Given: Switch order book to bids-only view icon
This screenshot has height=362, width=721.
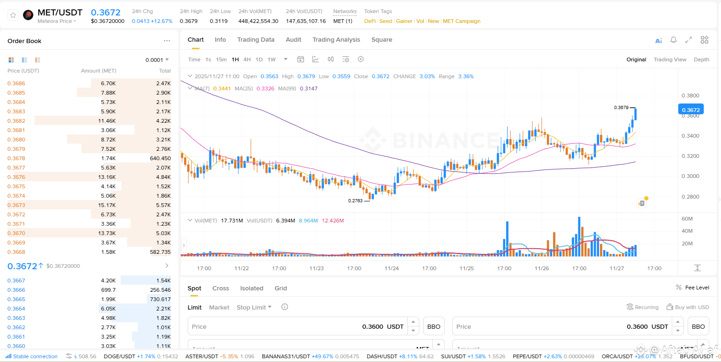Looking at the screenshot, I should point(24,60).
